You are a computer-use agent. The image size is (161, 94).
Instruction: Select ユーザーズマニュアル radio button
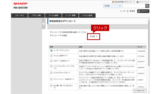pos(51,50)
